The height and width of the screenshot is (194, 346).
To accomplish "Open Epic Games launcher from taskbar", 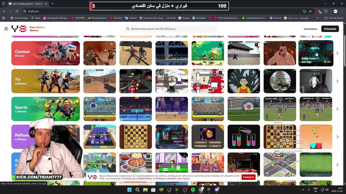I will pyautogui.click(x=209, y=190).
